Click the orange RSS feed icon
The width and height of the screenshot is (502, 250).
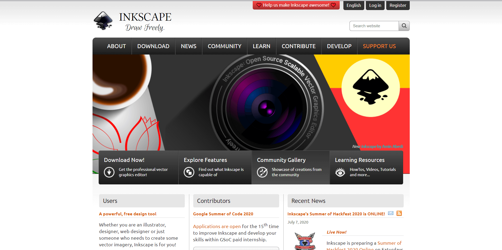(x=399, y=213)
